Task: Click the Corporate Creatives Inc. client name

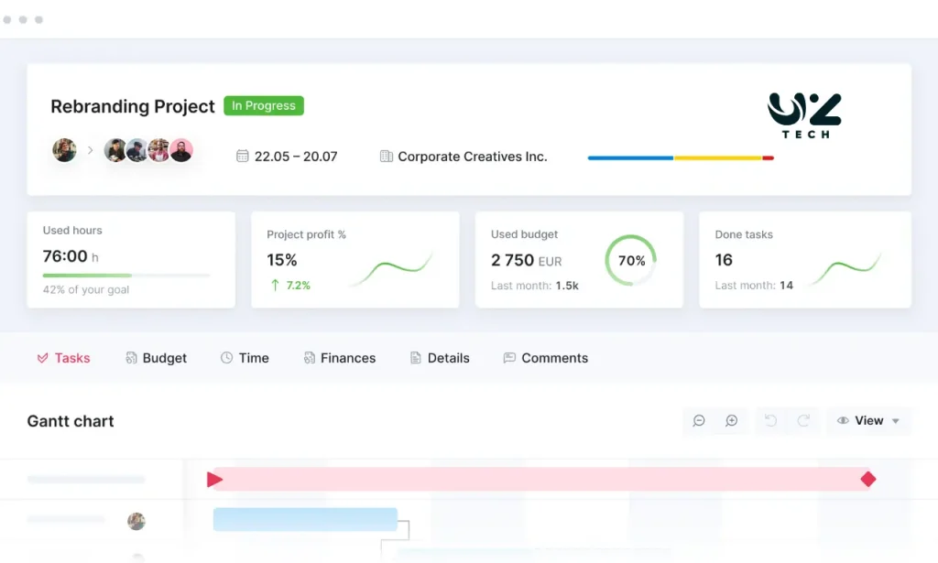Action: pos(472,157)
